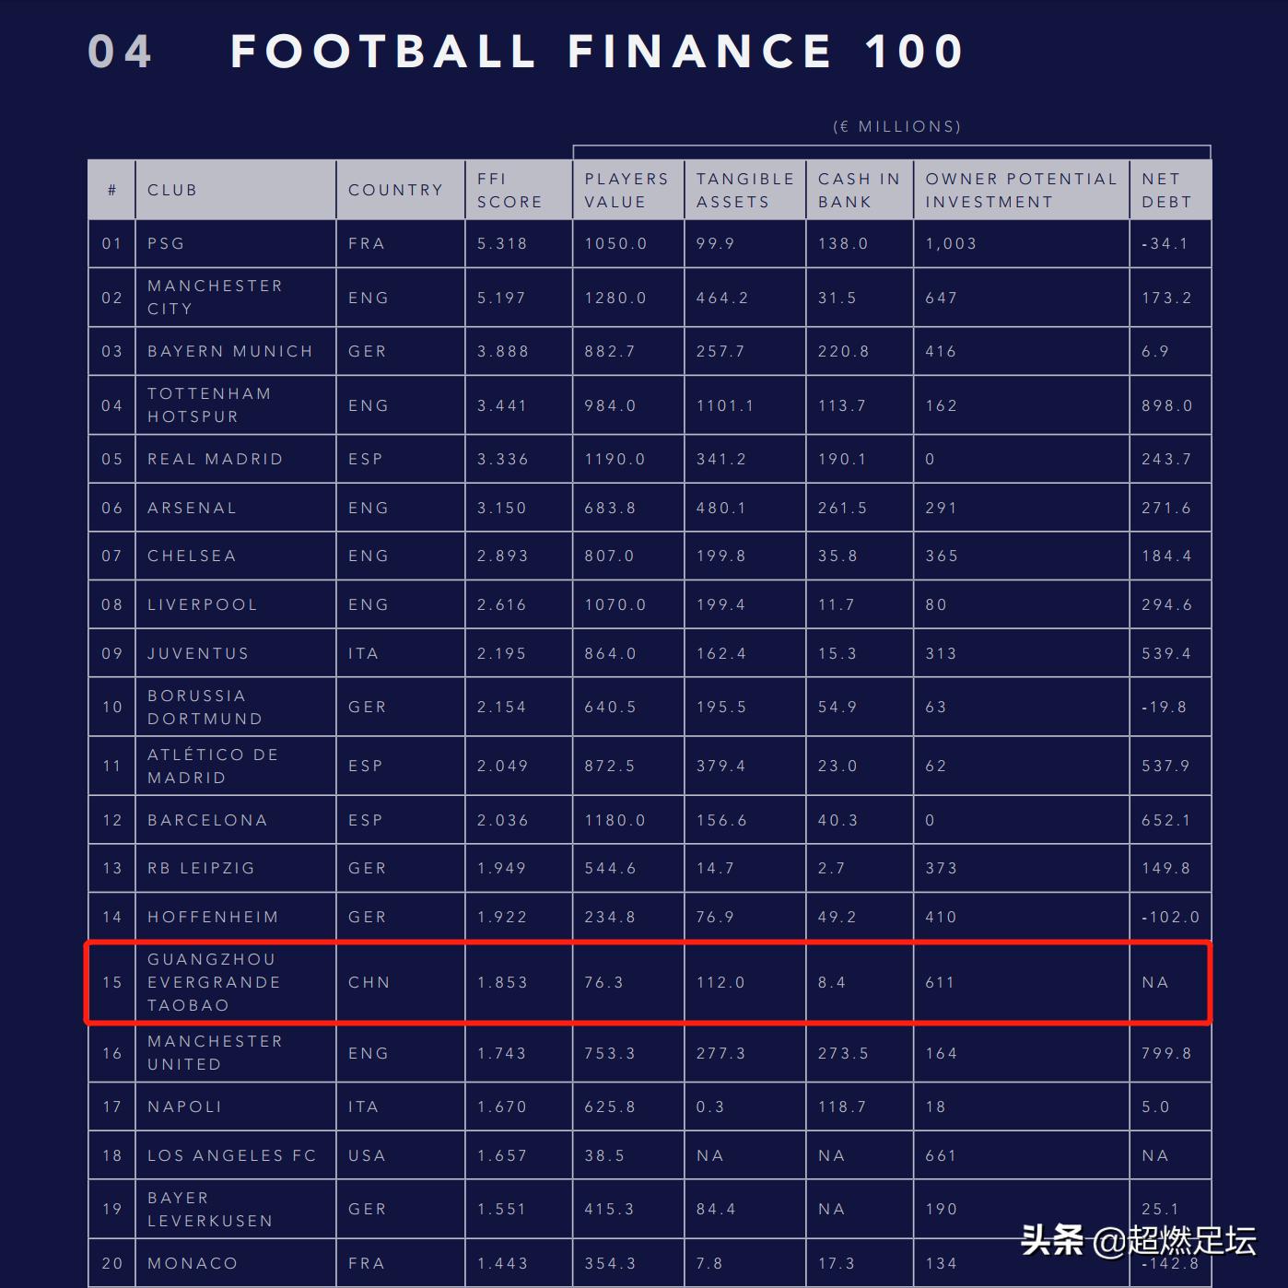1288x1288 pixels.
Task: Click the TANGIBLE ASSETS column header
Action: [744, 190]
